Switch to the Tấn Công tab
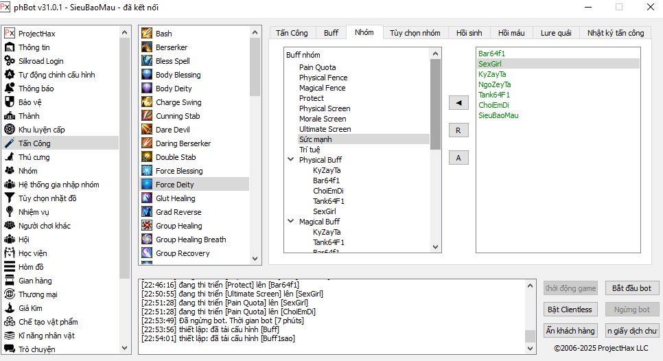The image size is (663, 361). 292,33
